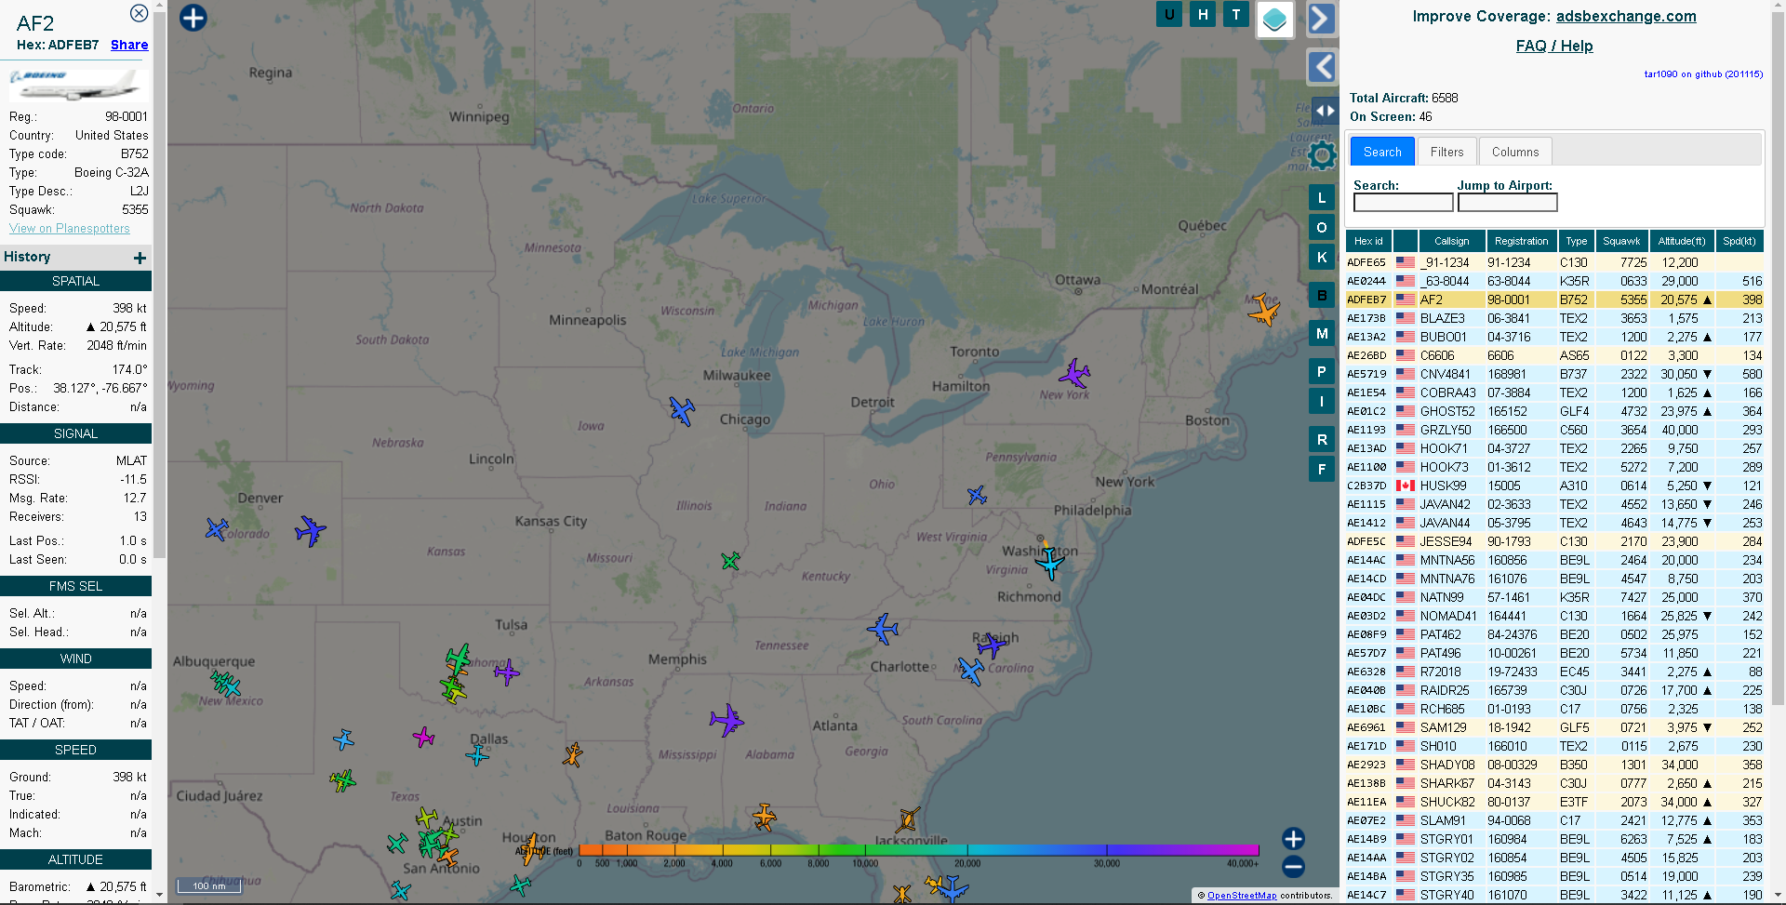Close the AF2 aircraft info panel
1786x905 pixels.
pos(139,13)
